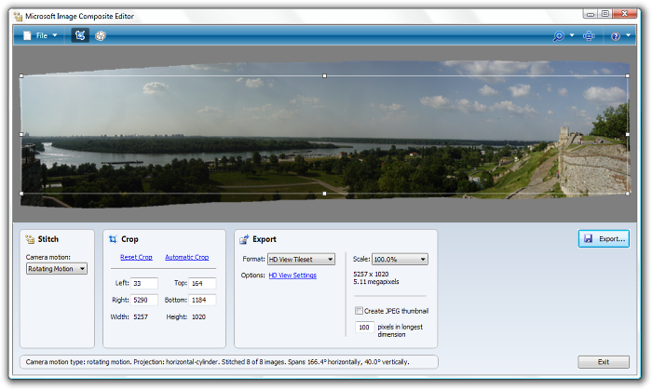Click the bottom-right crop handle
The image size is (652, 390).
tap(628, 194)
